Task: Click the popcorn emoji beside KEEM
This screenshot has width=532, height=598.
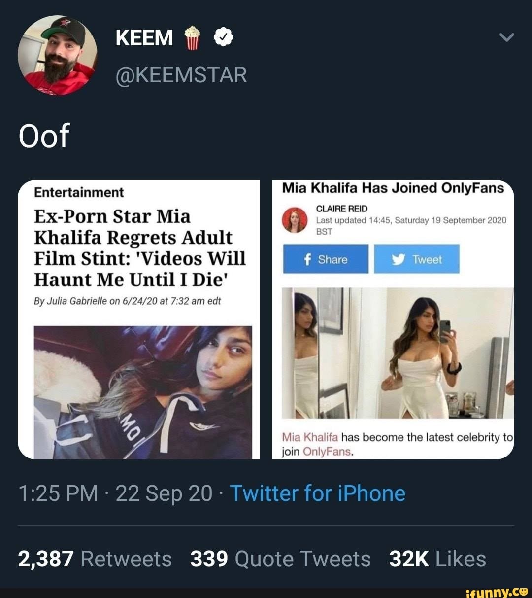Action: pyautogui.click(x=193, y=37)
